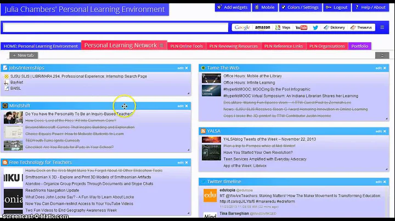This screenshot has height=221, width=395.
Task: Click the Tame The Web widget icon
Action: pyautogui.click(x=204, y=68)
